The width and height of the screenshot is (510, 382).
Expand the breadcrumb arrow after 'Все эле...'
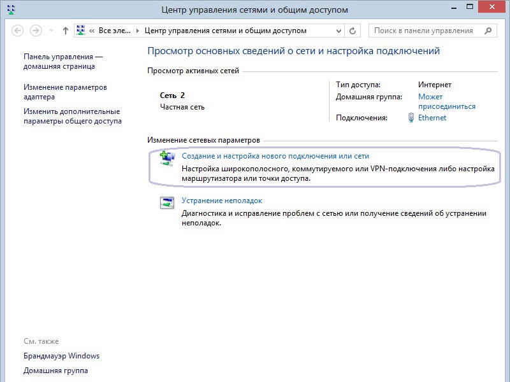coord(138,31)
